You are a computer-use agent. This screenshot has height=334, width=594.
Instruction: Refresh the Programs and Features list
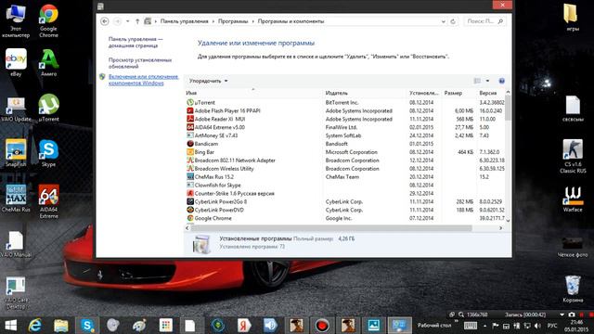pos(453,21)
